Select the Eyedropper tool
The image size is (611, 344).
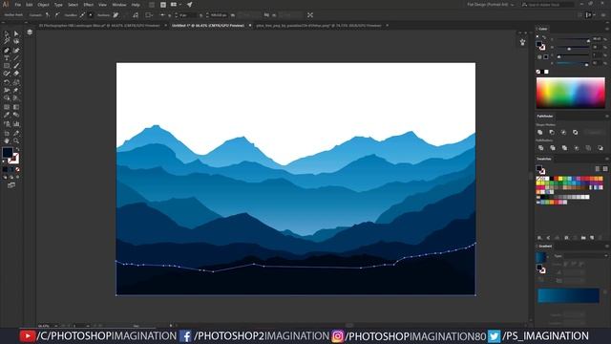point(7,115)
